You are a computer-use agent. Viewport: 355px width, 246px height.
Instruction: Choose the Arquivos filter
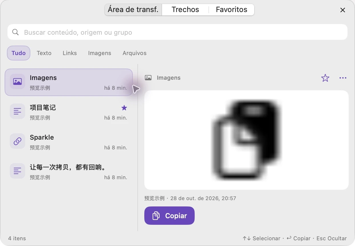[x=135, y=53]
